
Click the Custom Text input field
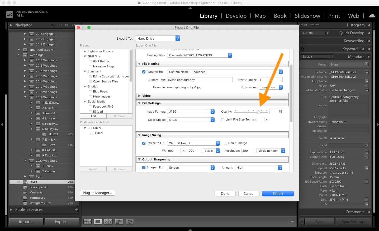tap(200, 80)
